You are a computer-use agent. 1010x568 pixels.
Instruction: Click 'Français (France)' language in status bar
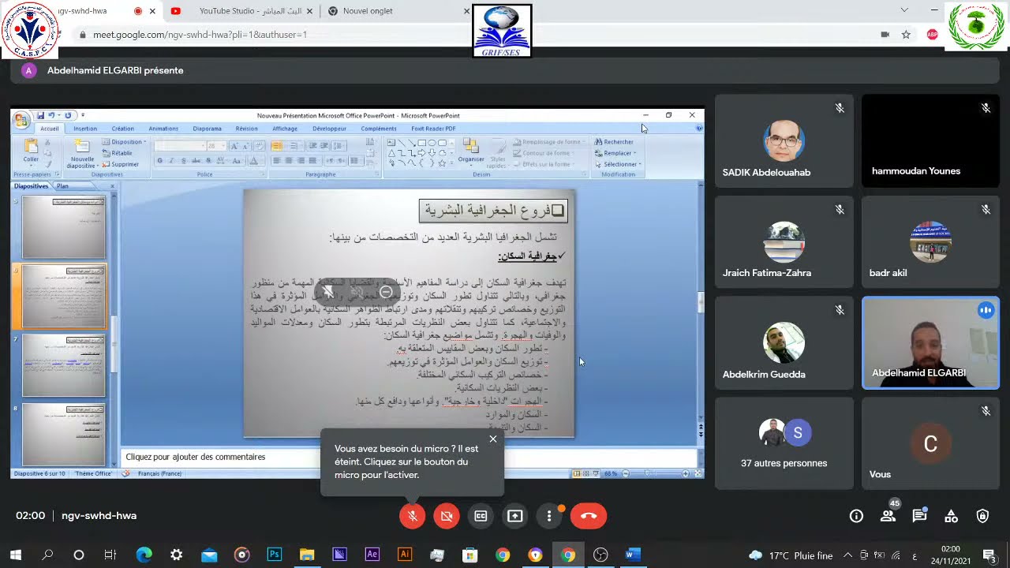point(159,473)
